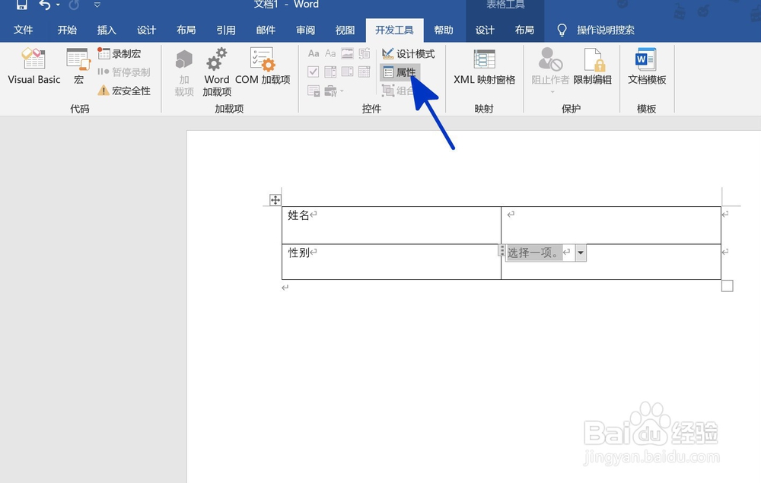The image size is (761, 483).
Task: Select the table move handle
Action: (275, 199)
